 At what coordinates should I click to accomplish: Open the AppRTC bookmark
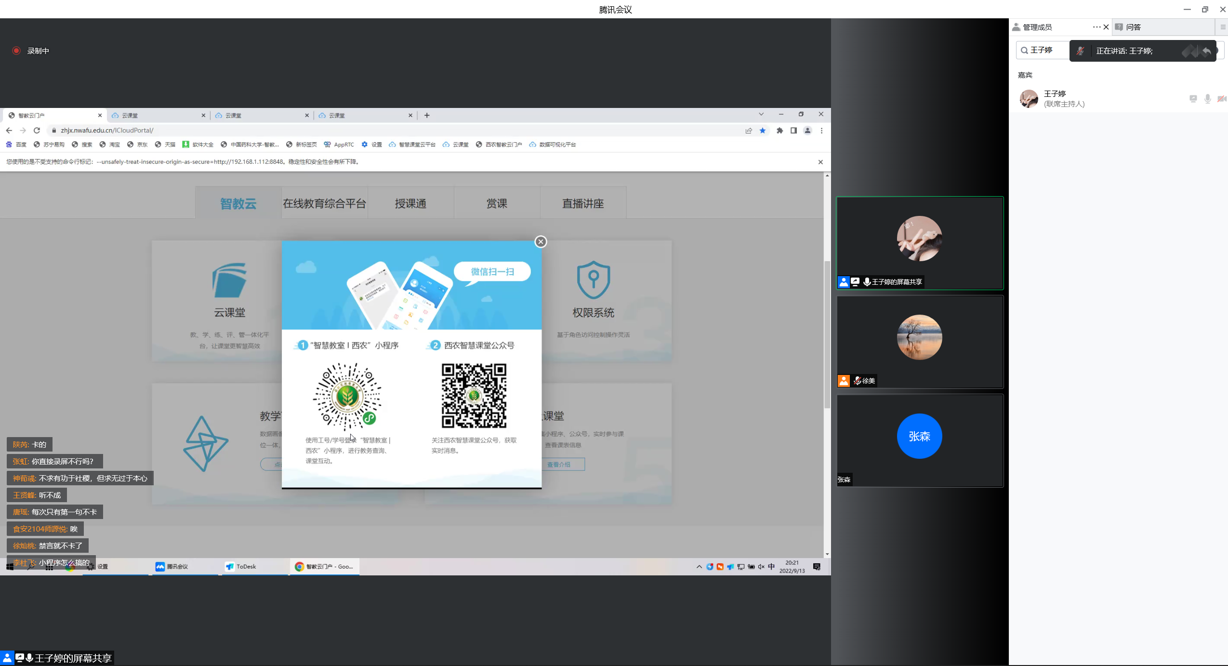(x=339, y=144)
